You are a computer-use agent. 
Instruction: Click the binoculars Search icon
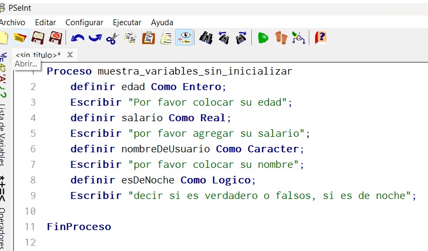coord(206,38)
